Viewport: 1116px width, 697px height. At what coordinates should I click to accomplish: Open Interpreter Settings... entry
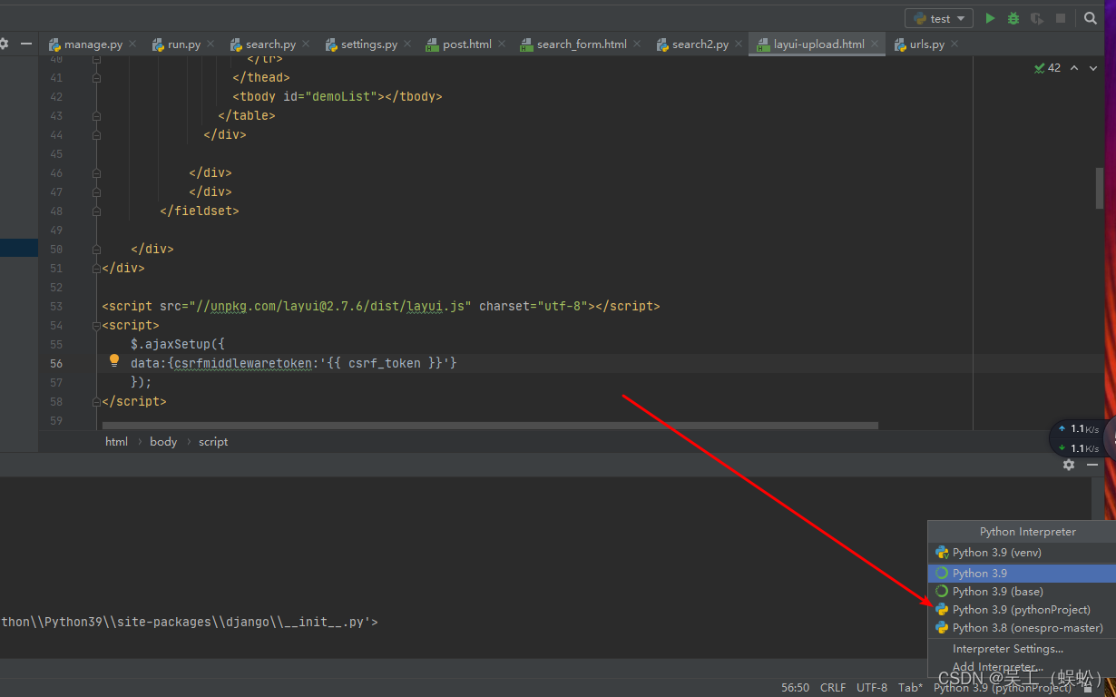click(1022, 648)
